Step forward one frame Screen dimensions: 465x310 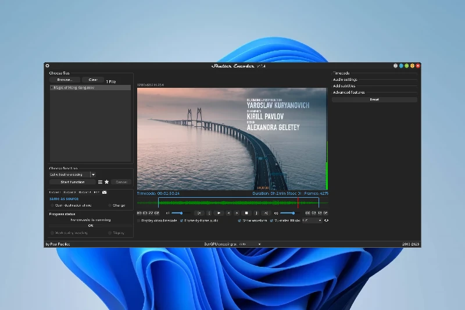pos(237,213)
